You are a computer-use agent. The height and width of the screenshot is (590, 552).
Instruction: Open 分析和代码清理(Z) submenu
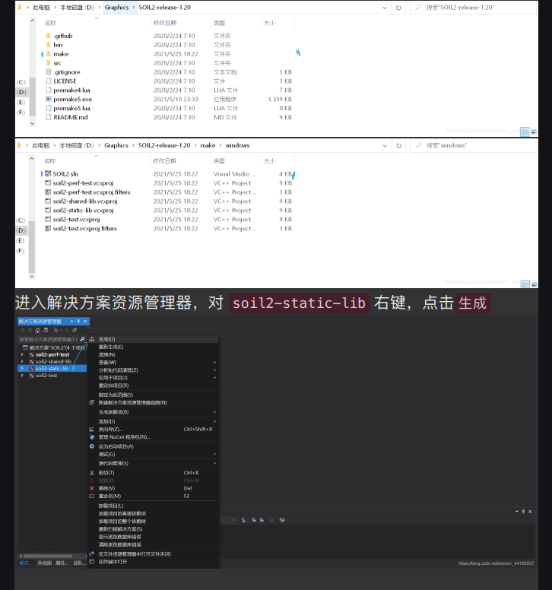point(153,370)
